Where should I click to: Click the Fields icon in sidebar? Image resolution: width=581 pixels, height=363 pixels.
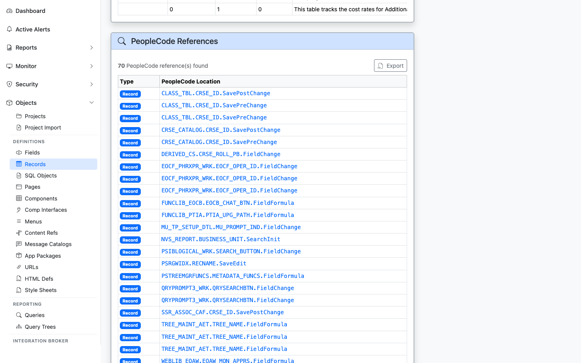19,152
